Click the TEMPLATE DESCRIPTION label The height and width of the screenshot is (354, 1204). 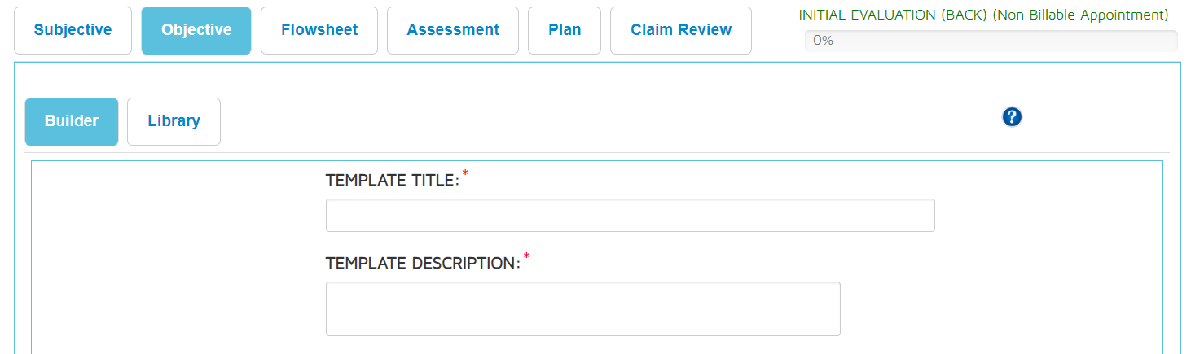tap(422, 264)
